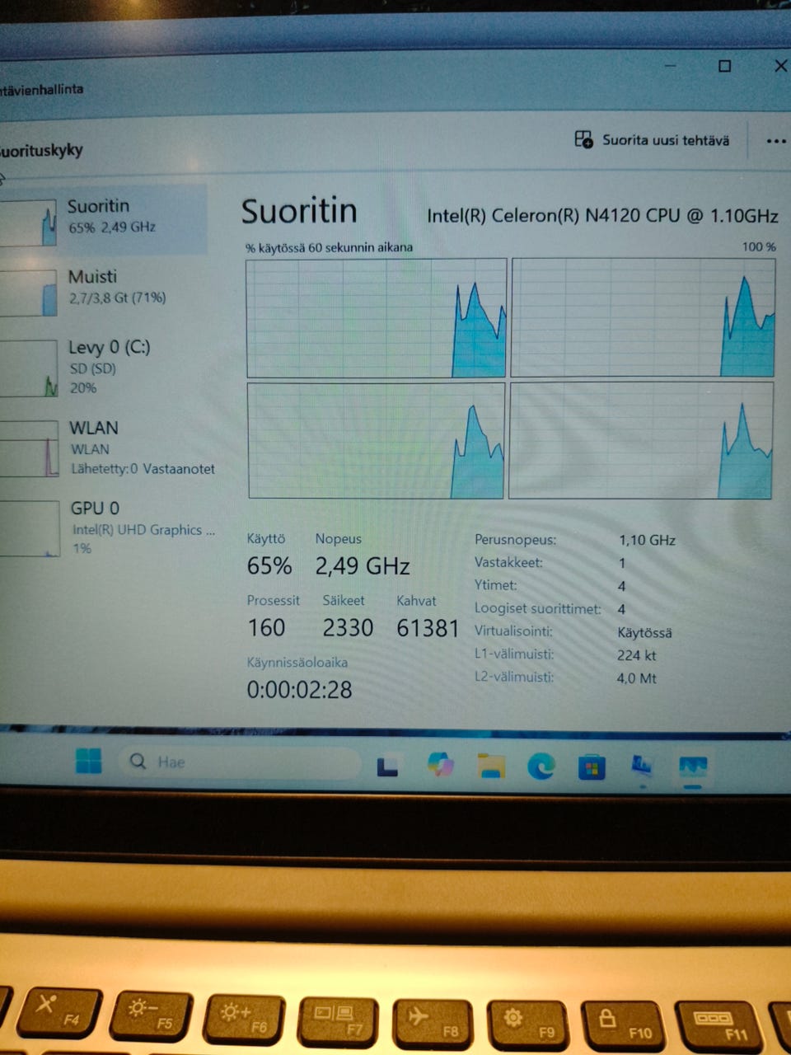Launch Copilot from the taskbar
The height and width of the screenshot is (1055, 791).
click(441, 765)
